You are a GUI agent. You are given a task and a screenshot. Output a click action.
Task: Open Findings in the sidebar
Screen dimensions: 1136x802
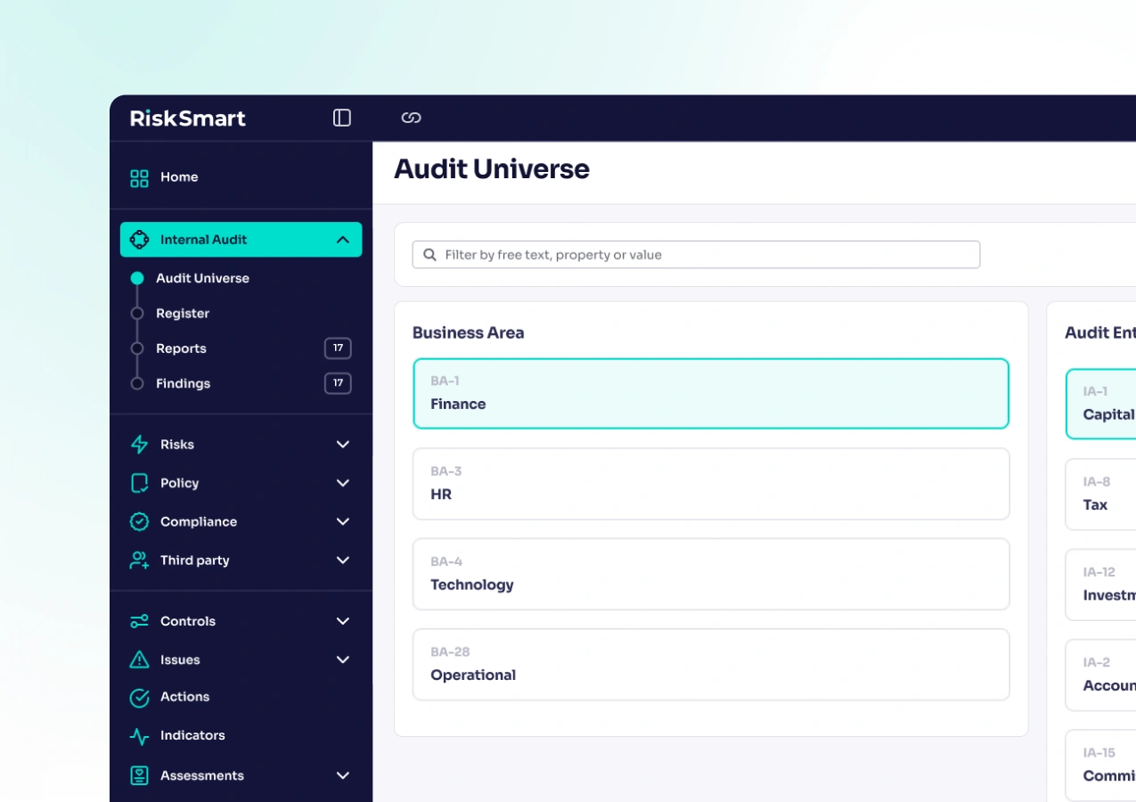tap(183, 383)
